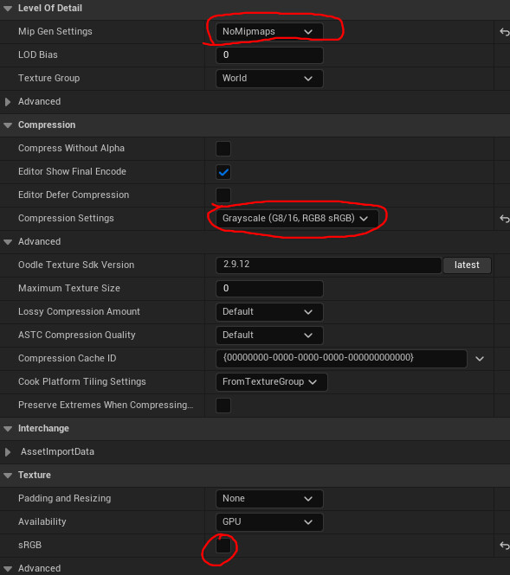
Task: Open Compression Cache ID chevron menu
Action: point(480,359)
